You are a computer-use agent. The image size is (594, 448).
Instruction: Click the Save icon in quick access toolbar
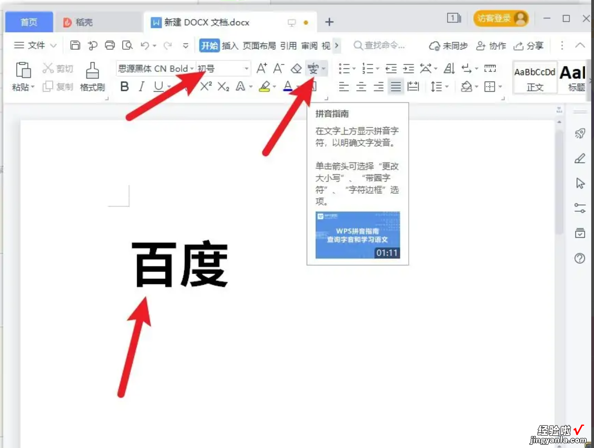tap(75, 45)
